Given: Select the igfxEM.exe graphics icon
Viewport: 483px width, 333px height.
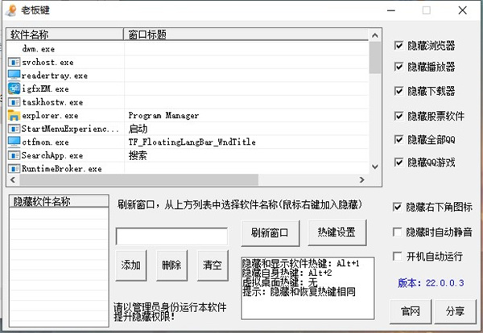Looking at the screenshot, I should click(14, 88).
